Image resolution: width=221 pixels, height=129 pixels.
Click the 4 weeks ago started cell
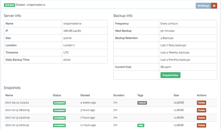point(88,103)
